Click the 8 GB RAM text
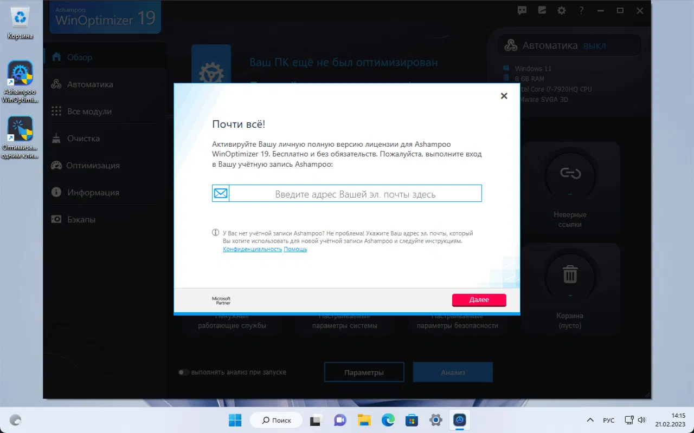694x433 pixels. [x=531, y=79]
